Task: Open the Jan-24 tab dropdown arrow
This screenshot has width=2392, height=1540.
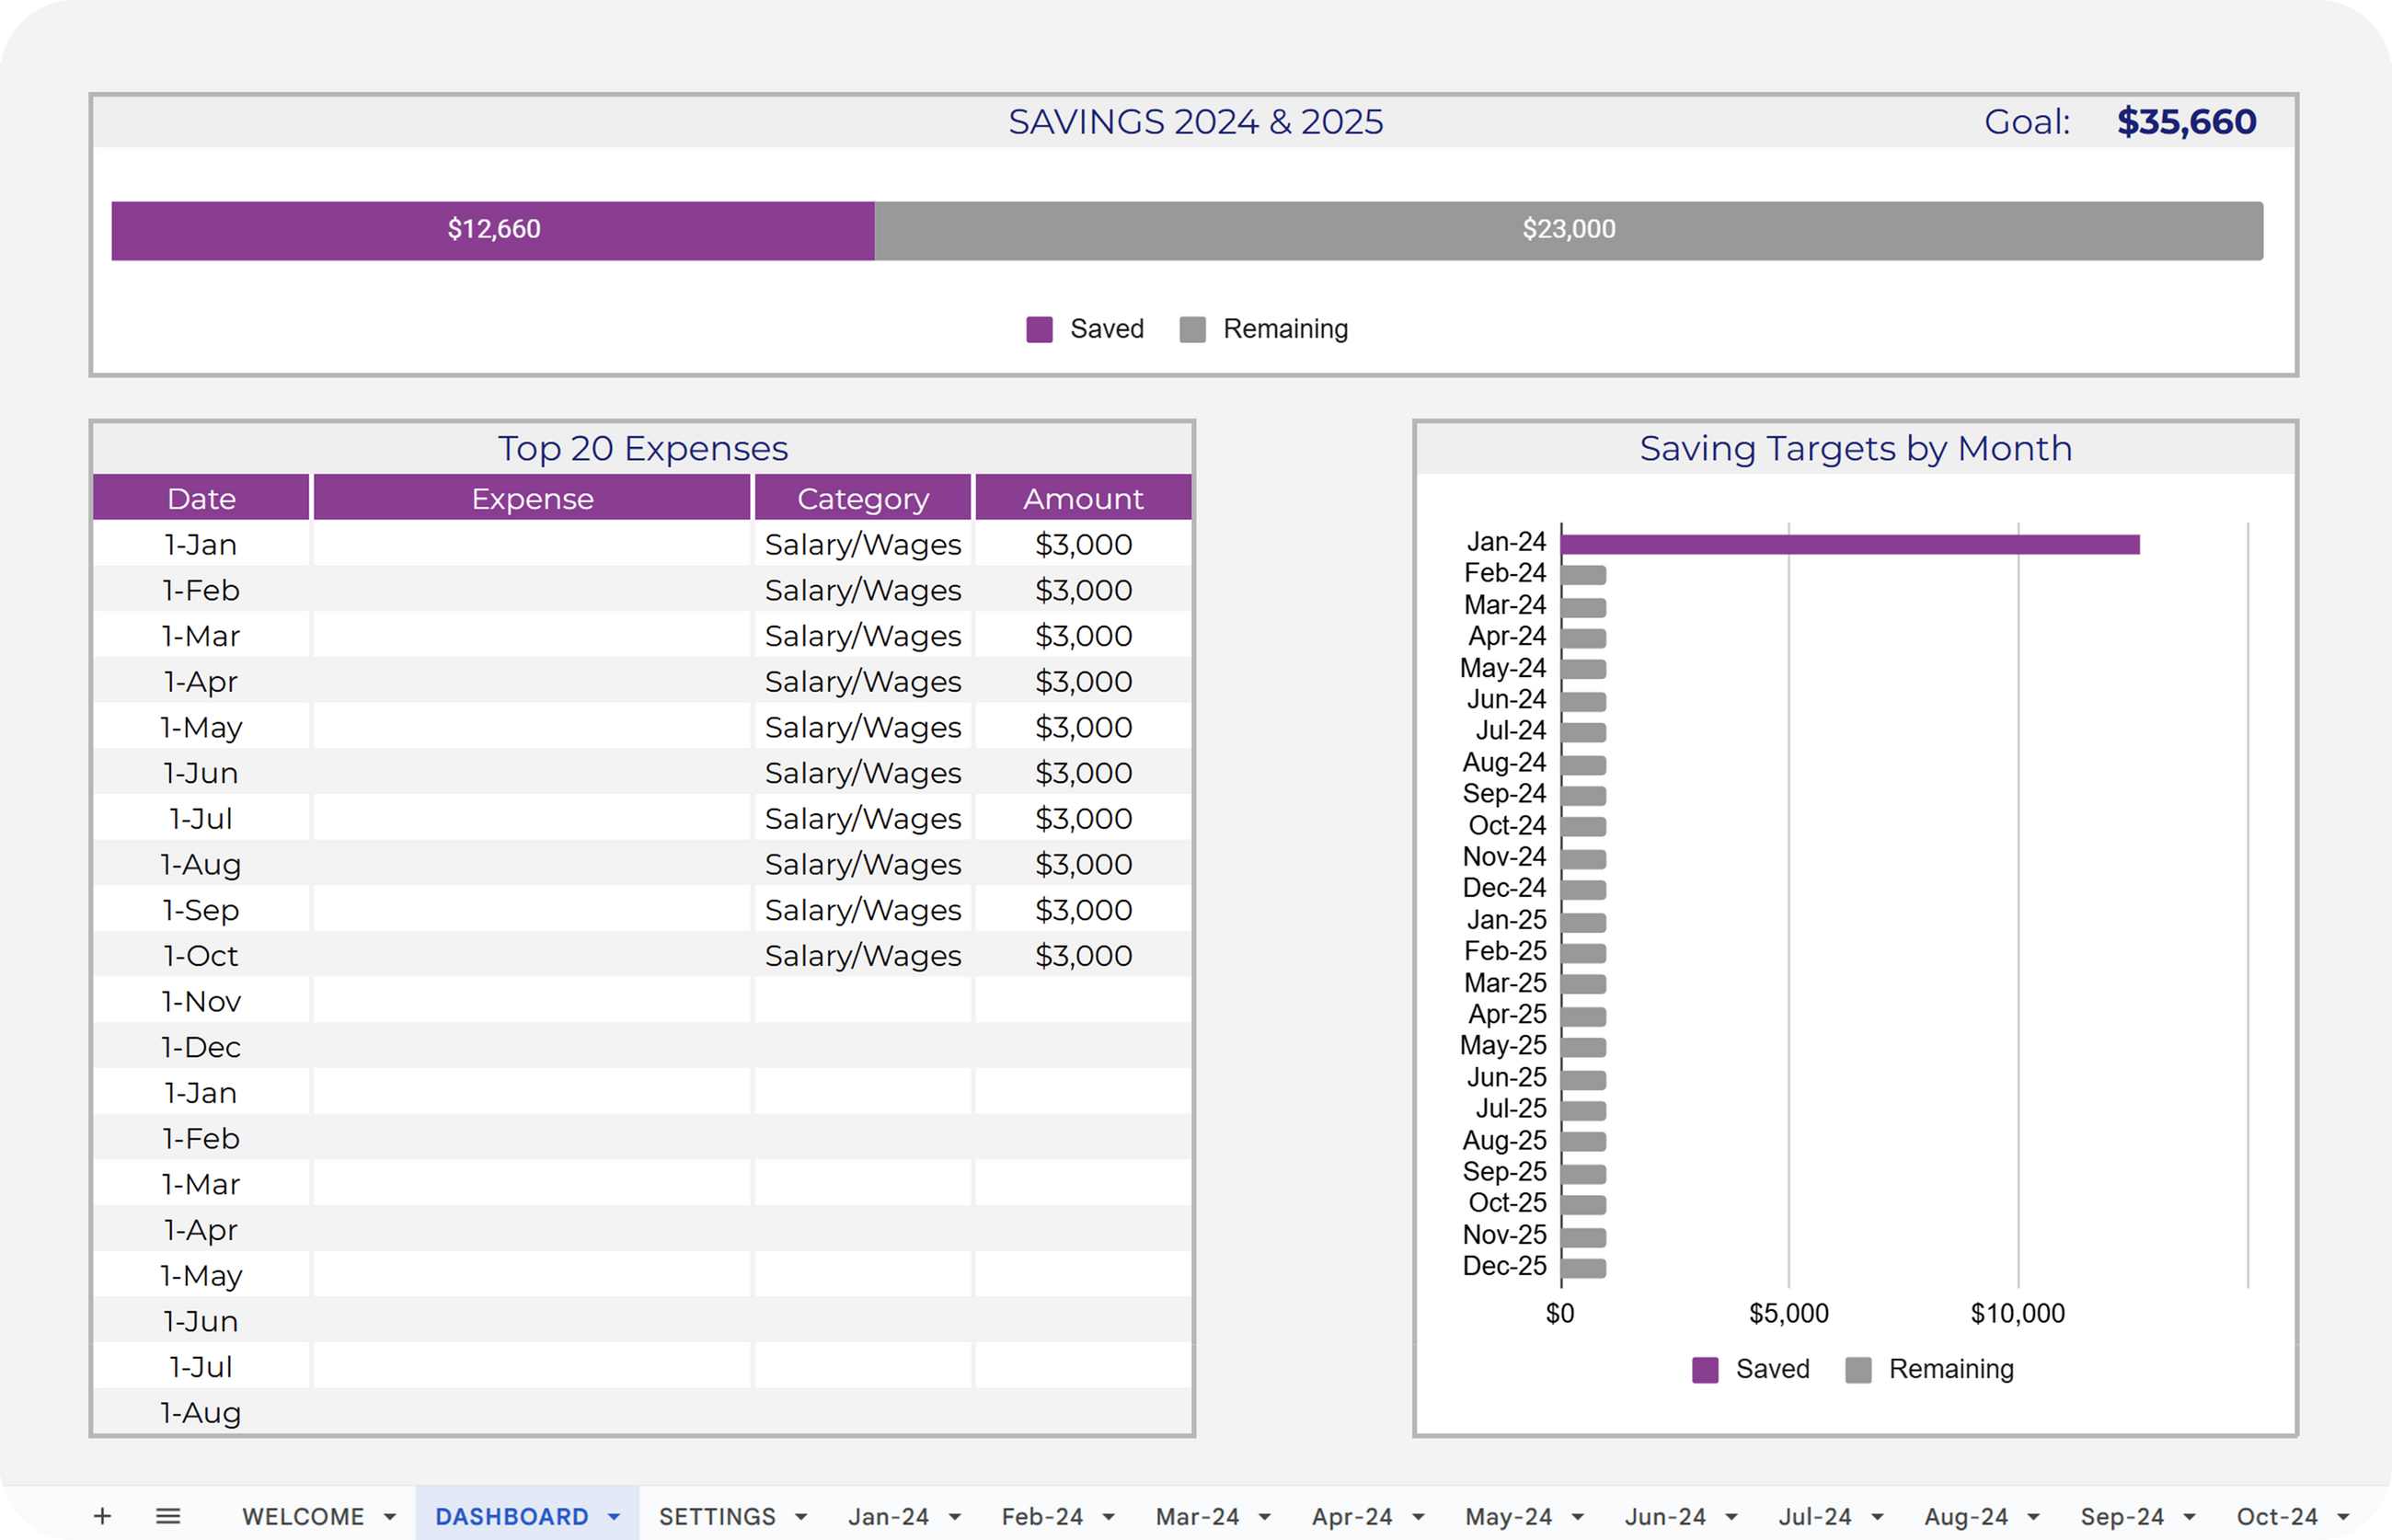Action: point(955,1517)
